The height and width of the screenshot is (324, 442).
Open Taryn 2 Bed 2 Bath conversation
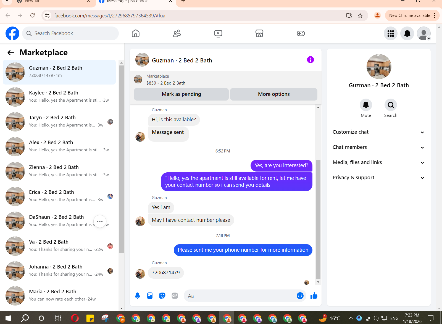tap(59, 122)
